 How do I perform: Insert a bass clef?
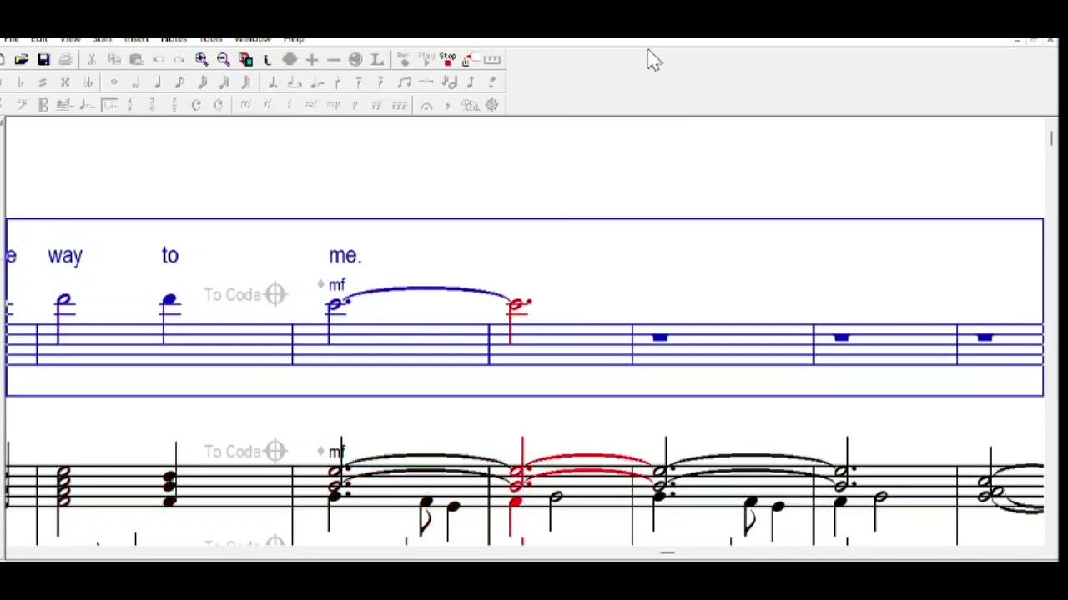(22, 105)
